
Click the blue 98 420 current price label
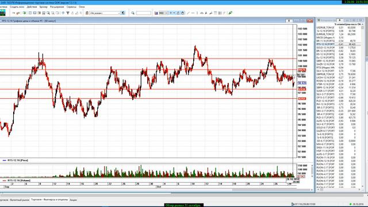[x=302, y=83]
